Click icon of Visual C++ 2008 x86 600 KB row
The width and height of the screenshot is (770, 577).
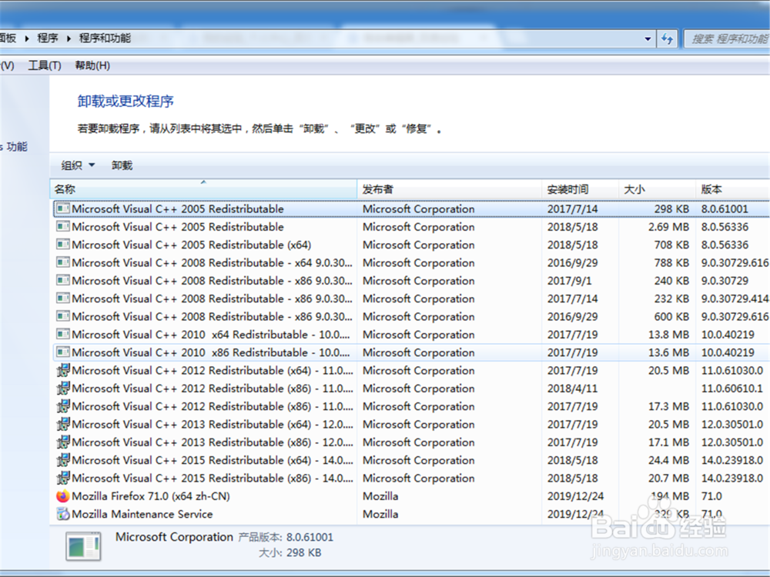(x=63, y=316)
